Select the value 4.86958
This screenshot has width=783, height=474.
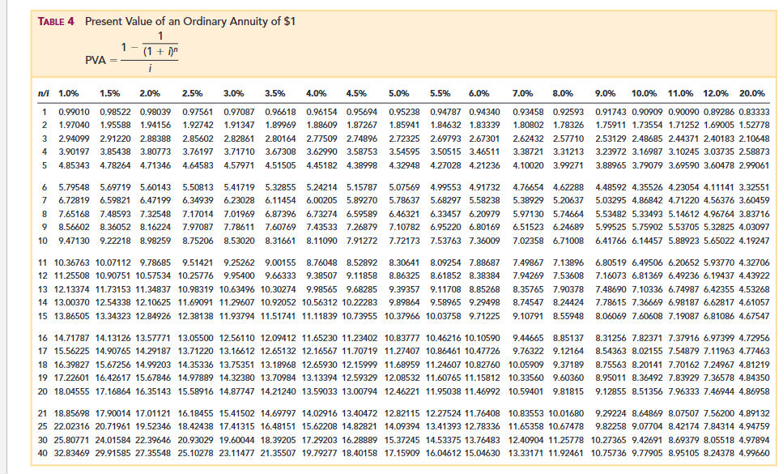pos(755,391)
